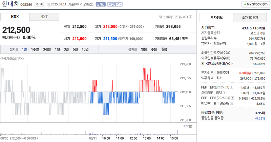The height and width of the screenshot is (142, 271).
Task: Switch to the KRX tab
Action: (x=15, y=17)
